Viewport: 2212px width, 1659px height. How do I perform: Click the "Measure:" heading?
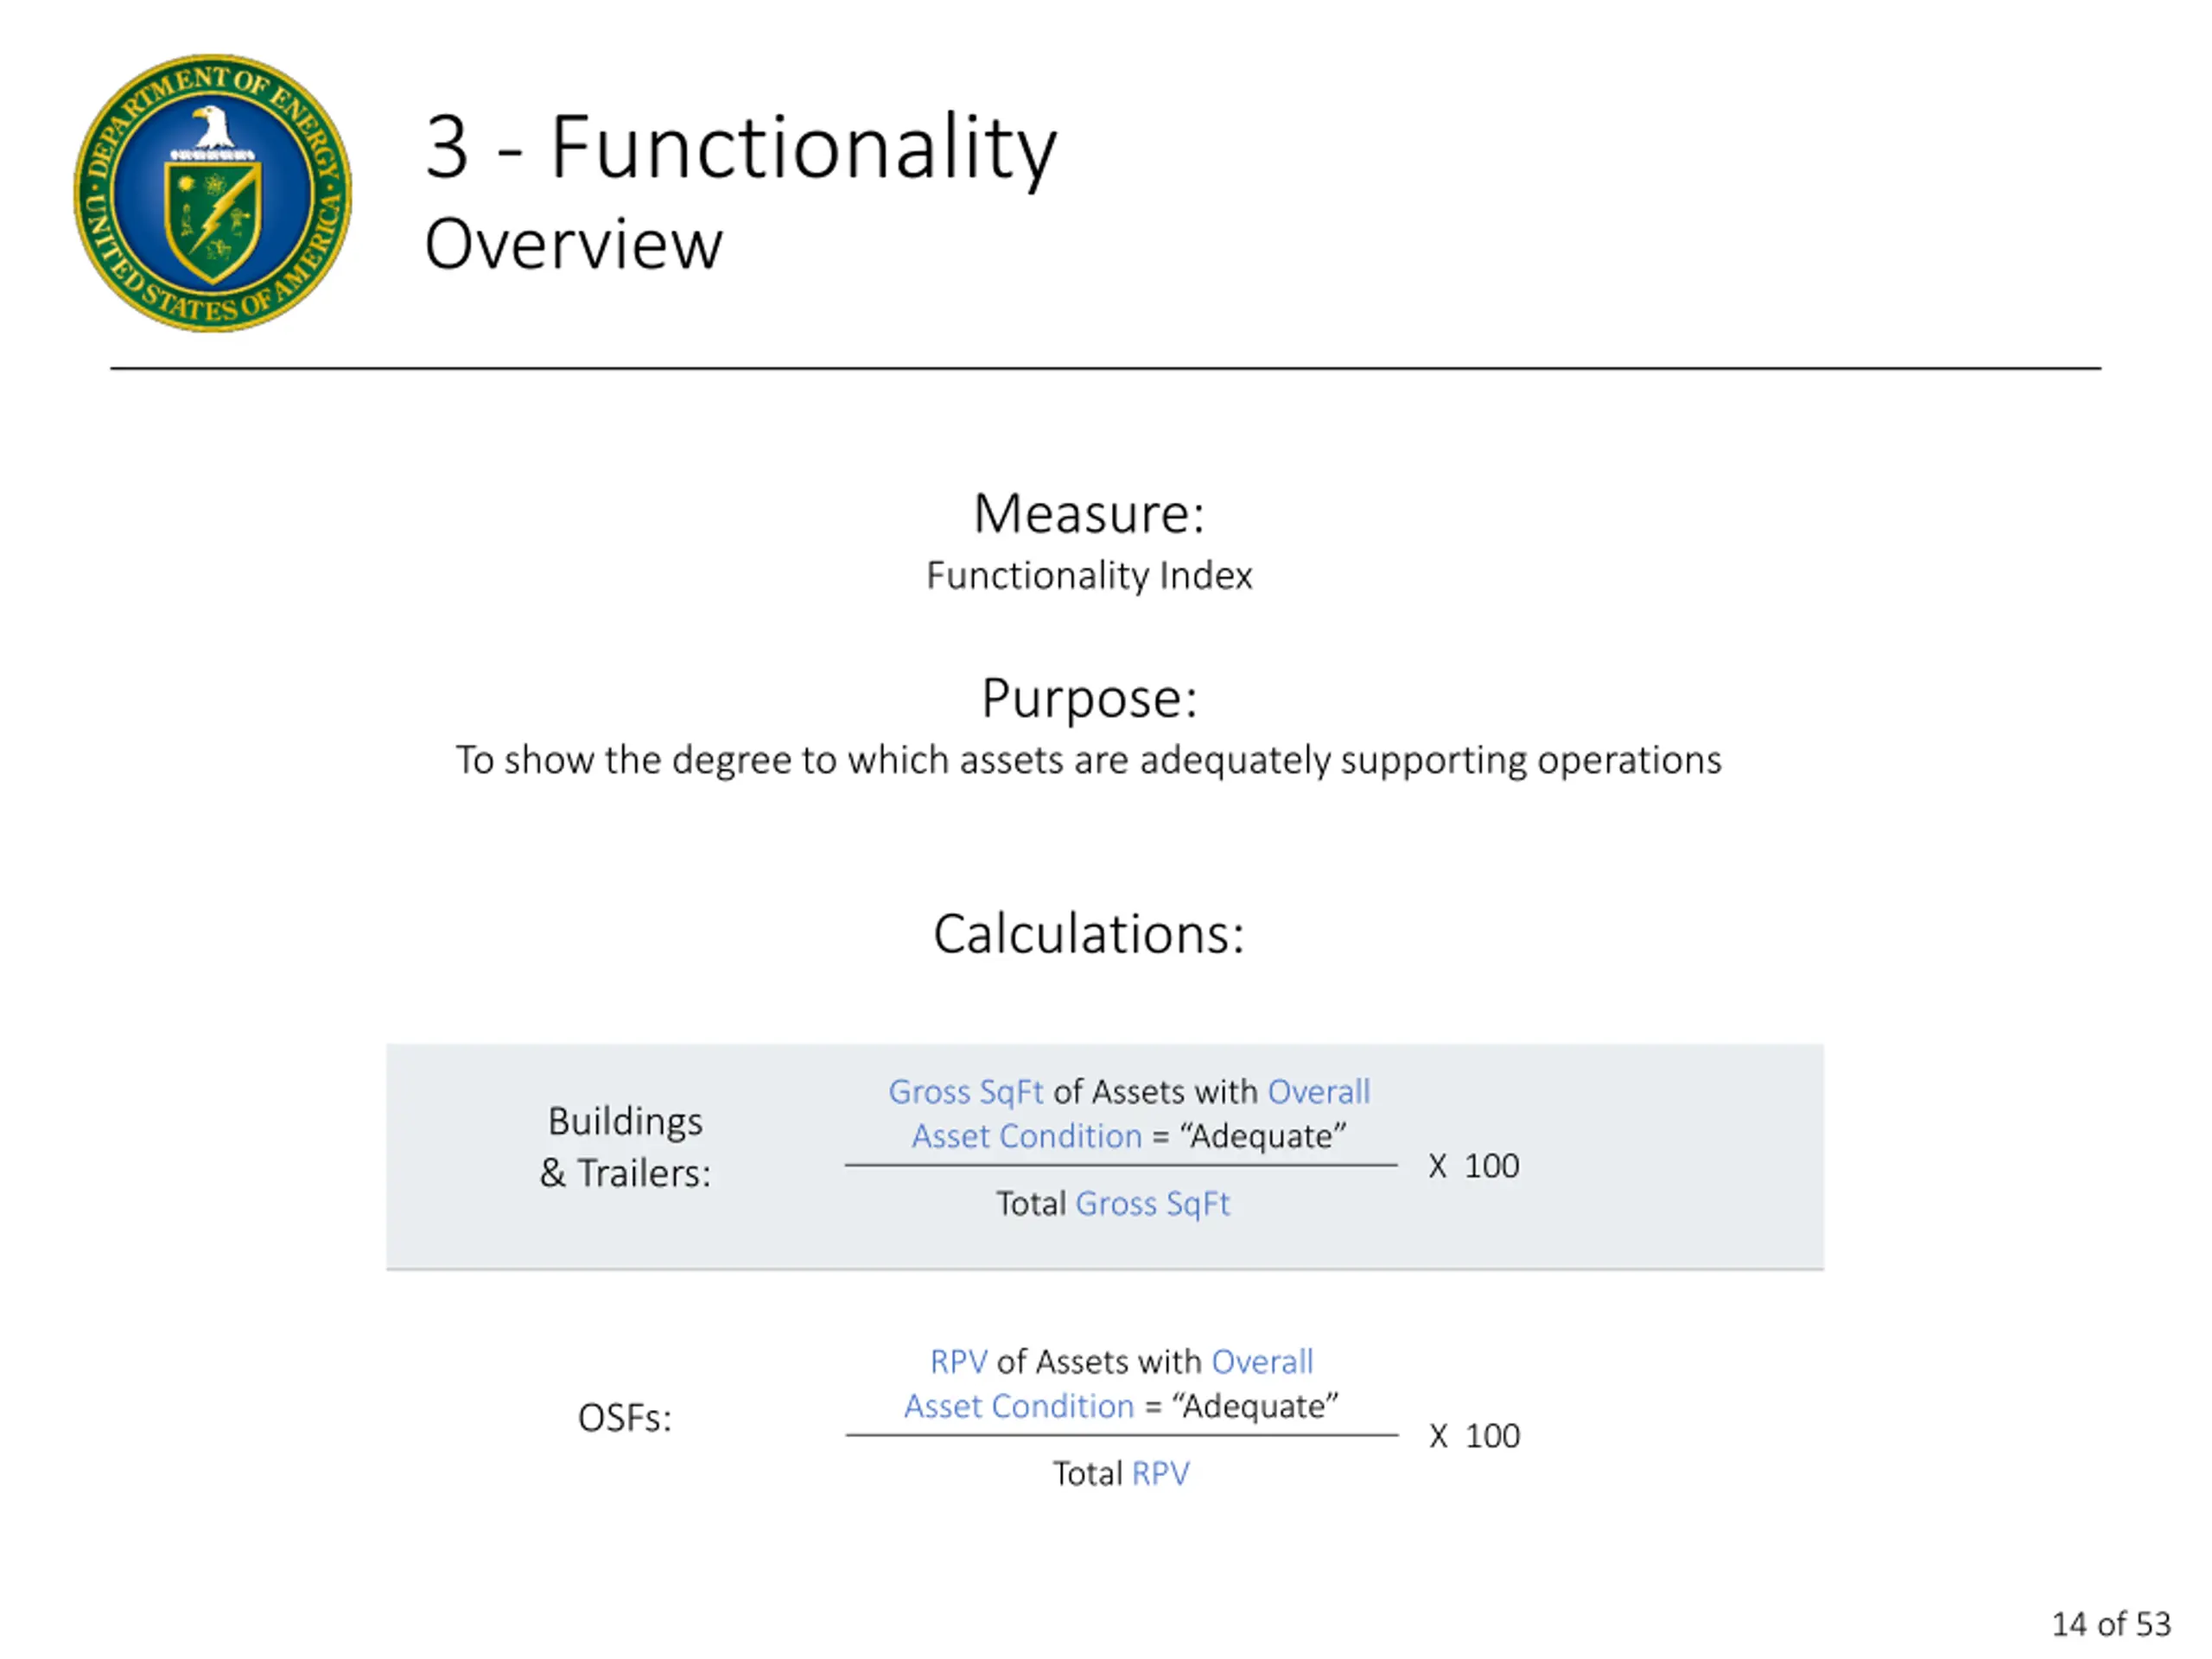(1089, 514)
